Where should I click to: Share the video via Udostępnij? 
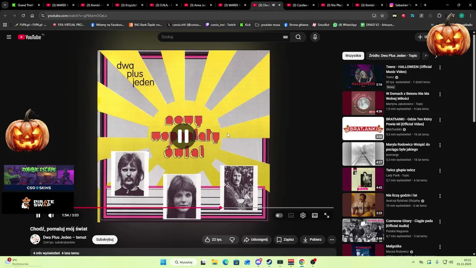point(256,240)
